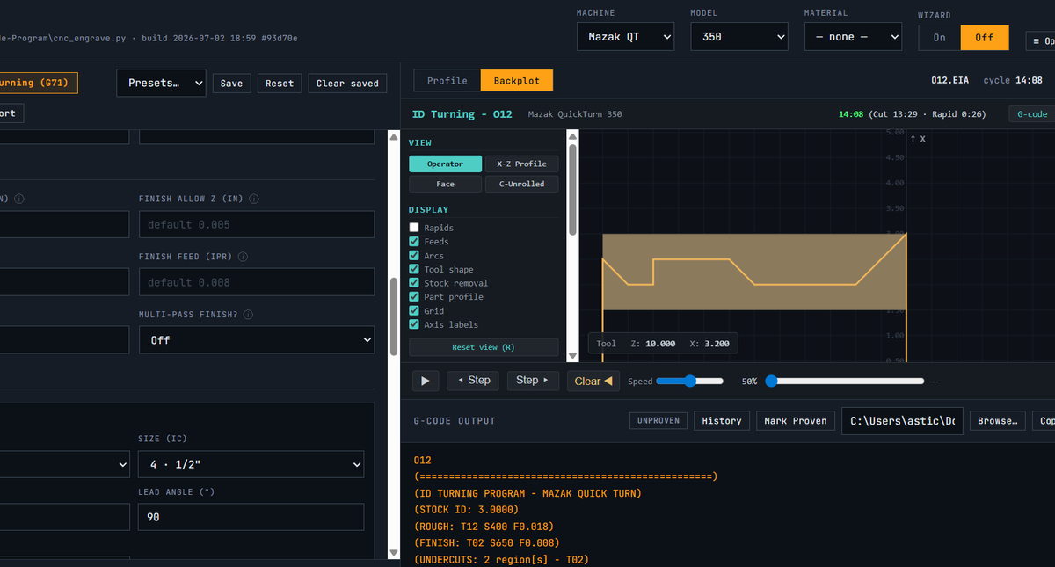Viewport: 1055px width, 567px height.
Task: Open the Presets dropdown
Action: [161, 83]
